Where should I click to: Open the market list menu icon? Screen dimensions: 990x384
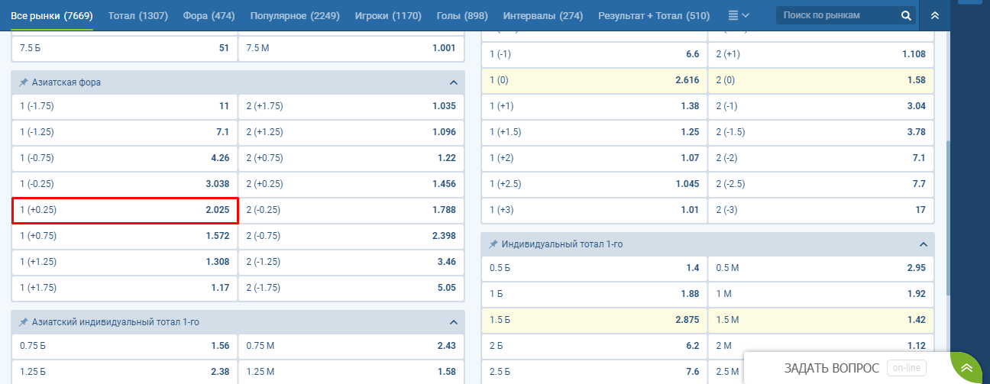pos(738,15)
